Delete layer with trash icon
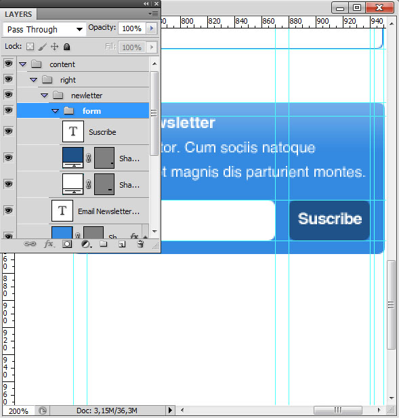Image resolution: width=399 pixels, height=418 pixels. click(x=140, y=244)
